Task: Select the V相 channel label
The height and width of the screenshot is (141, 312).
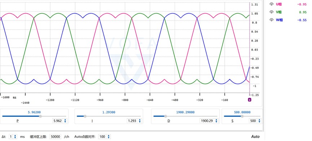Action: tap(279, 12)
